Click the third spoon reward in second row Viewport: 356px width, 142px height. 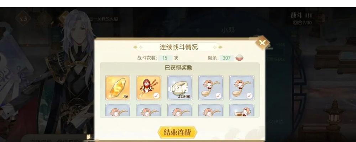click(x=179, y=110)
